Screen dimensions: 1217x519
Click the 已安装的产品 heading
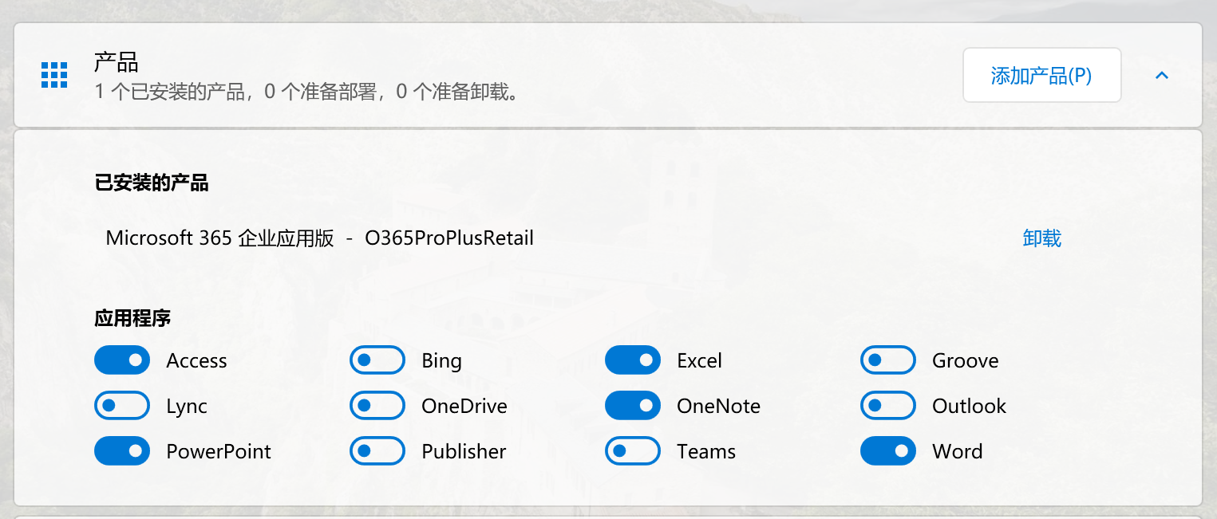[152, 183]
